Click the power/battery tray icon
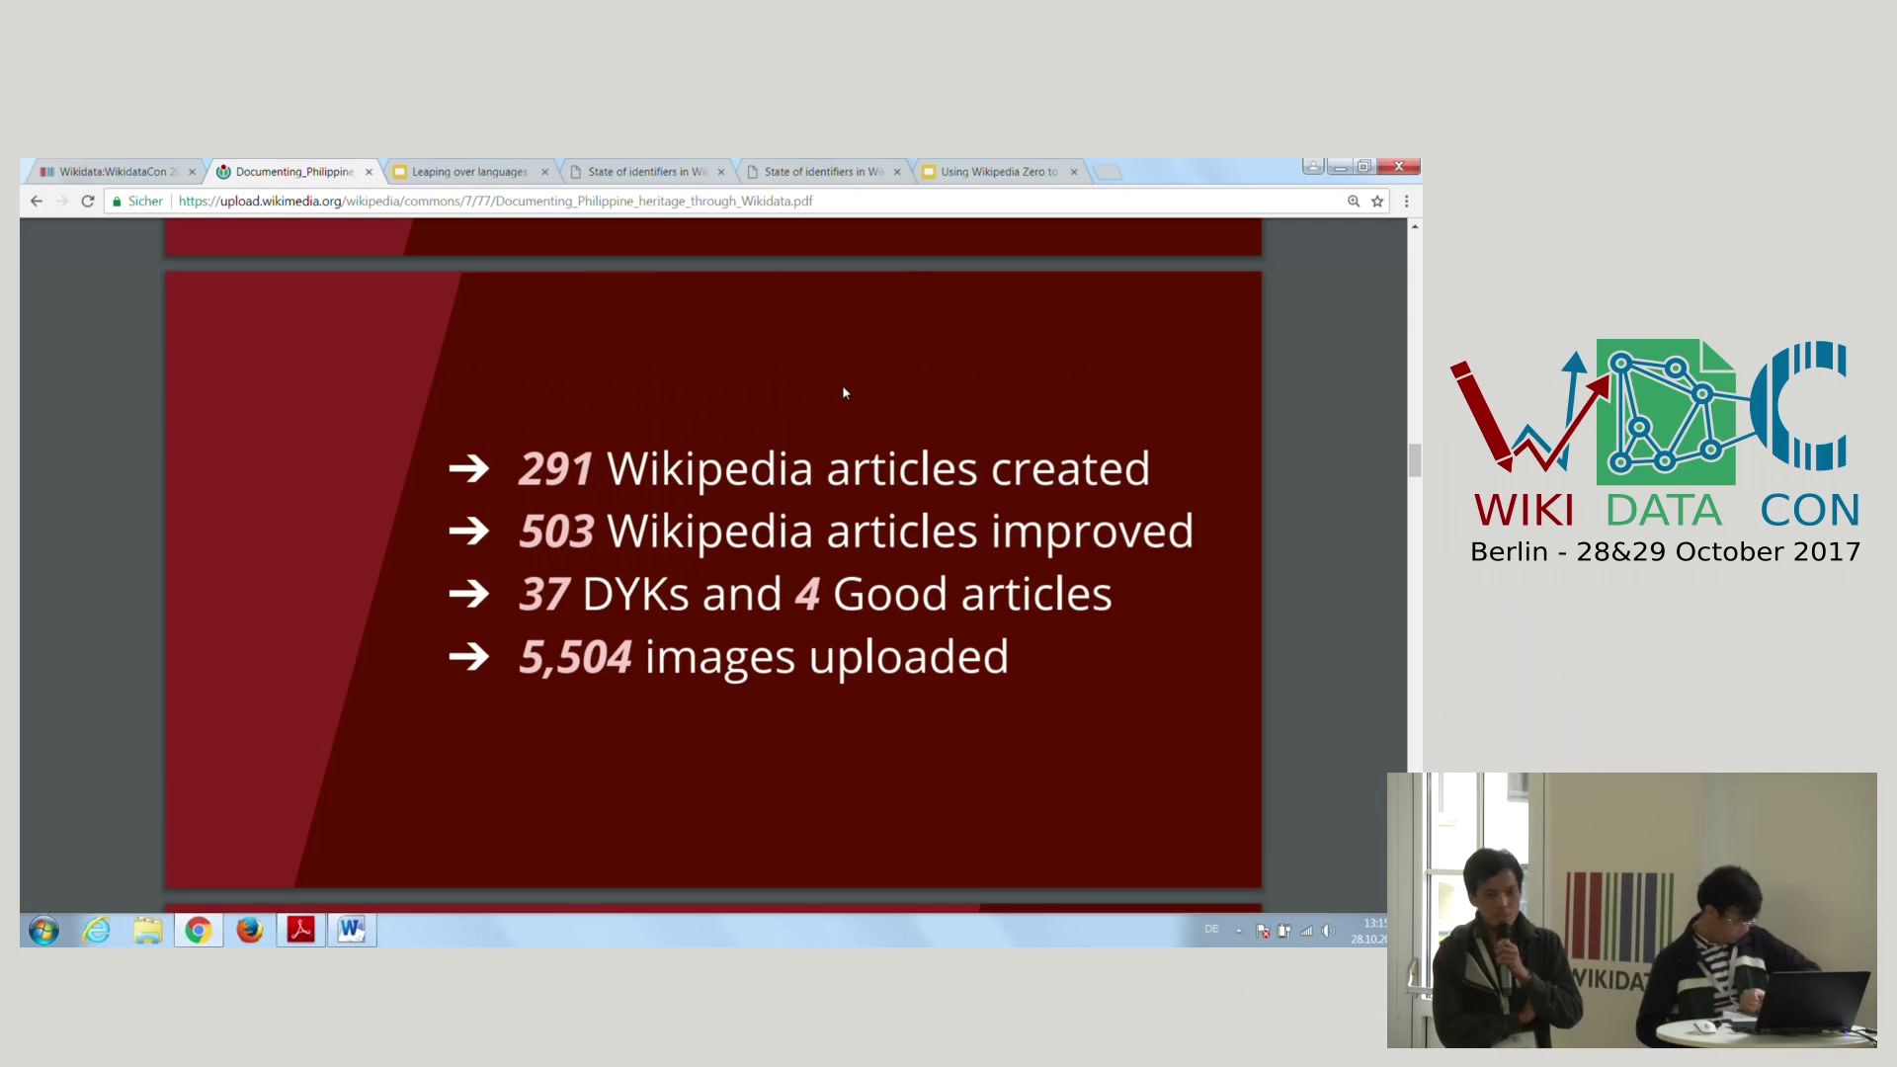 click(1284, 931)
